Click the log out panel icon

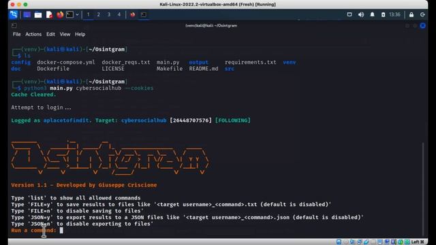click(422, 15)
